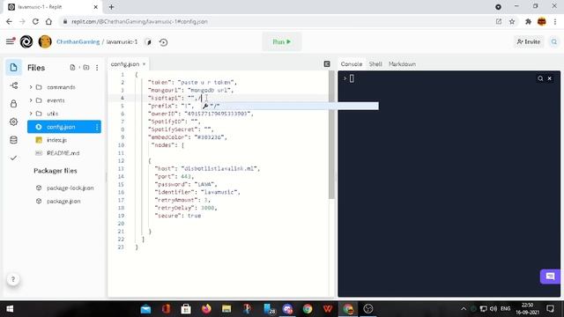Viewport: 564px width, 317px height.
Task: Open File Explorer from the taskbar
Action: [226, 309]
